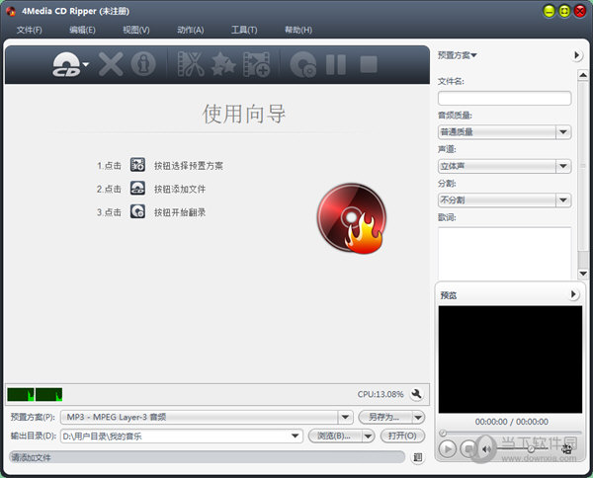
Task: Open the 音频质量 dropdown
Action: (x=504, y=132)
